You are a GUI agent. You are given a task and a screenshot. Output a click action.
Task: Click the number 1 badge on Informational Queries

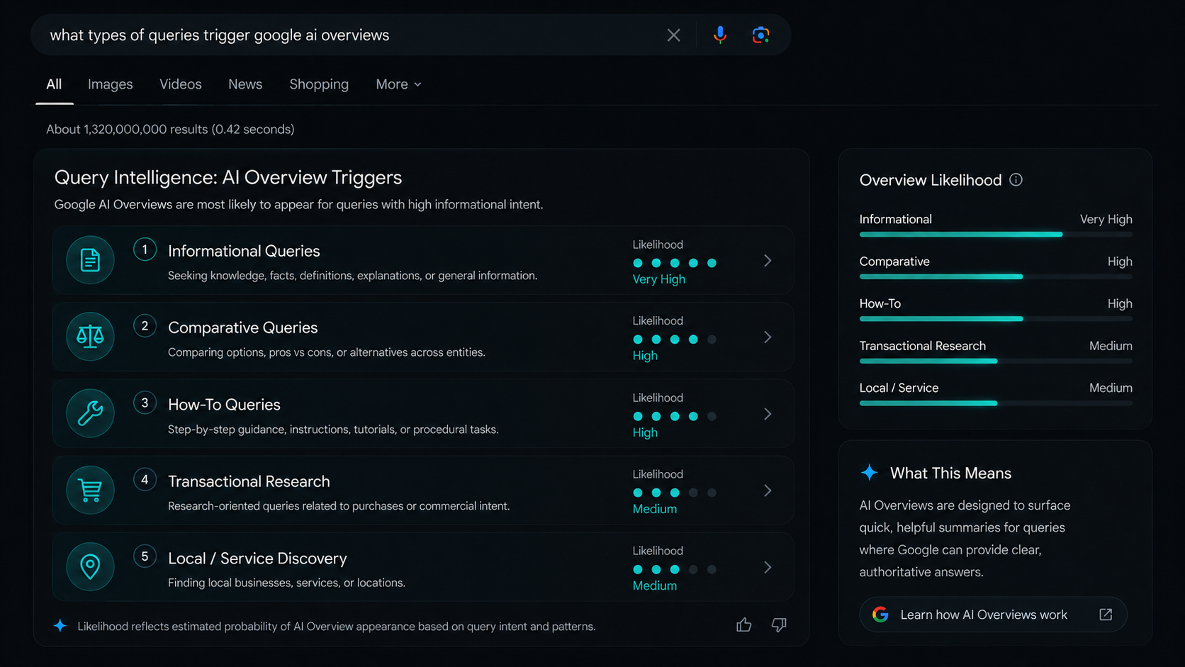(145, 250)
